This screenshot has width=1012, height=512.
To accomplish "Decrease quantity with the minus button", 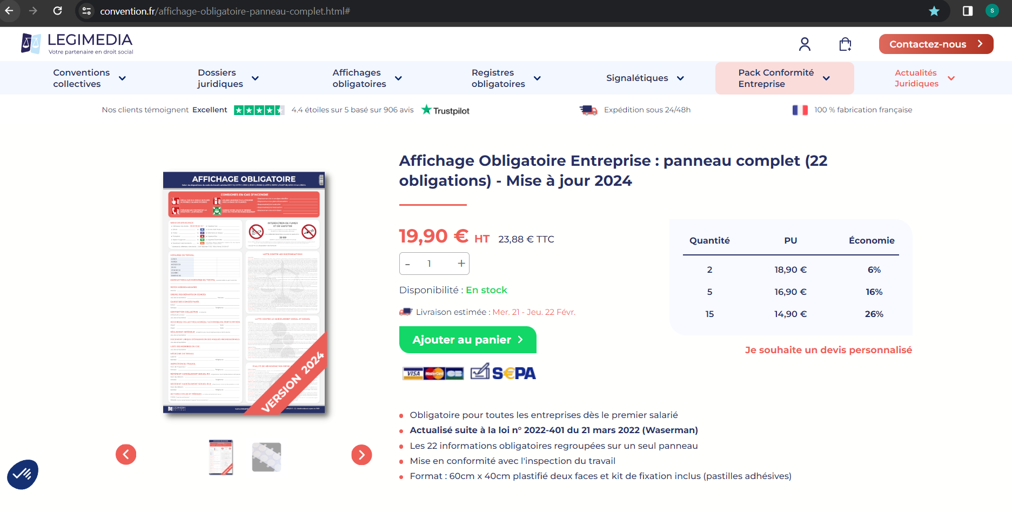I will click(408, 264).
